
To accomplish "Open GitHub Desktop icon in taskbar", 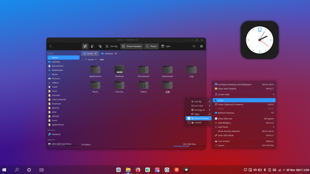I will [167, 170].
